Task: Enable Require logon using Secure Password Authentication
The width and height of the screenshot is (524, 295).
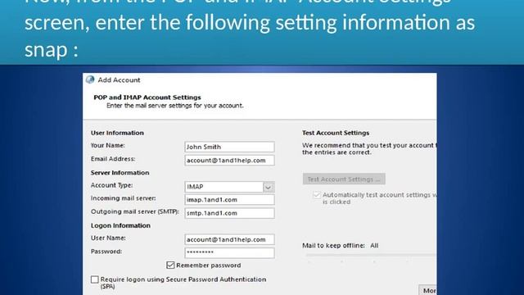Action: [95, 279]
